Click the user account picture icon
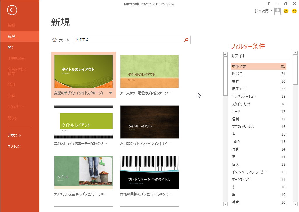Screen dimensions: 299x212 277,11
